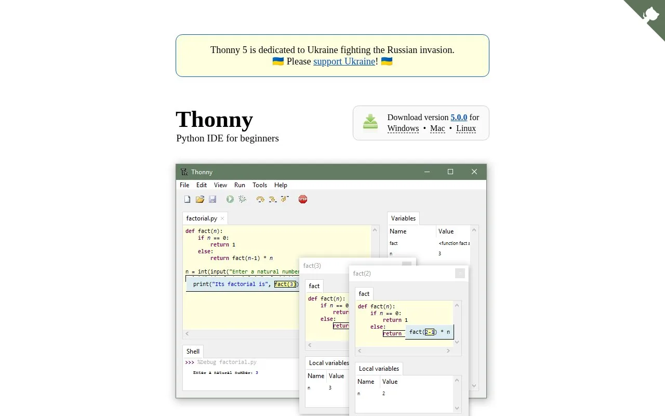Click the Open file folder icon
Image resolution: width=665 pixels, height=416 pixels.
coord(200,199)
